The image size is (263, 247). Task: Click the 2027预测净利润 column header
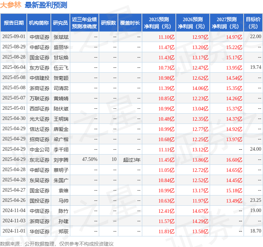[227, 23]
